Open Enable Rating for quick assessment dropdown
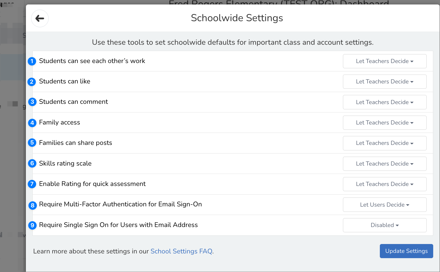The image size is (440, 272). pyautogui.click(x=385, y=184)
